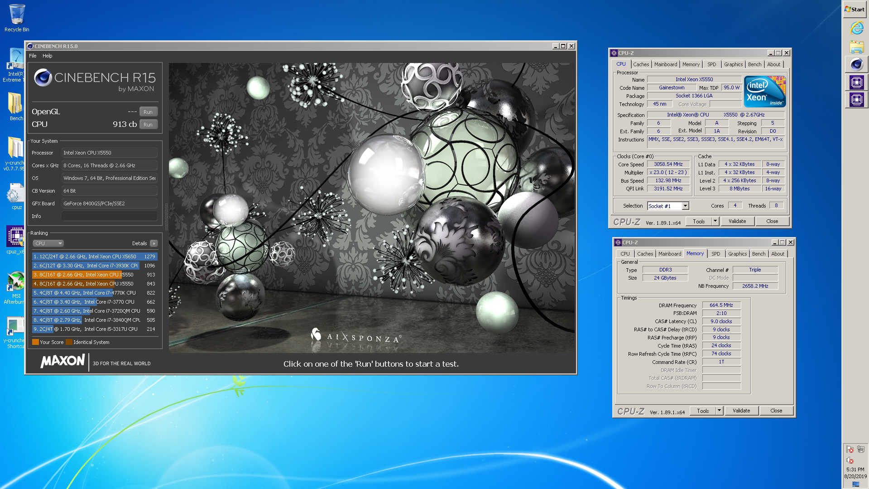This screenshot has height=489, width=869.
Task: Select ranking row 1 Xeon X5650
Action: 95,257
